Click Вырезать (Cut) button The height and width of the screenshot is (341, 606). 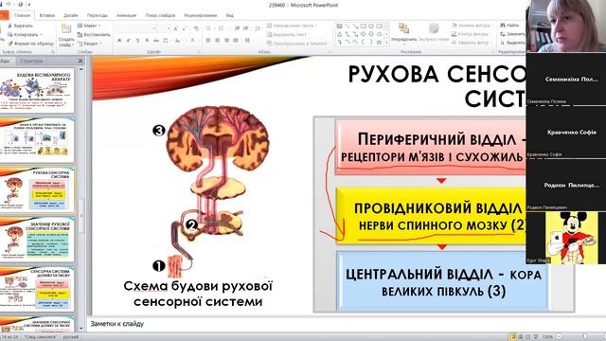click(x=20, y=26)
